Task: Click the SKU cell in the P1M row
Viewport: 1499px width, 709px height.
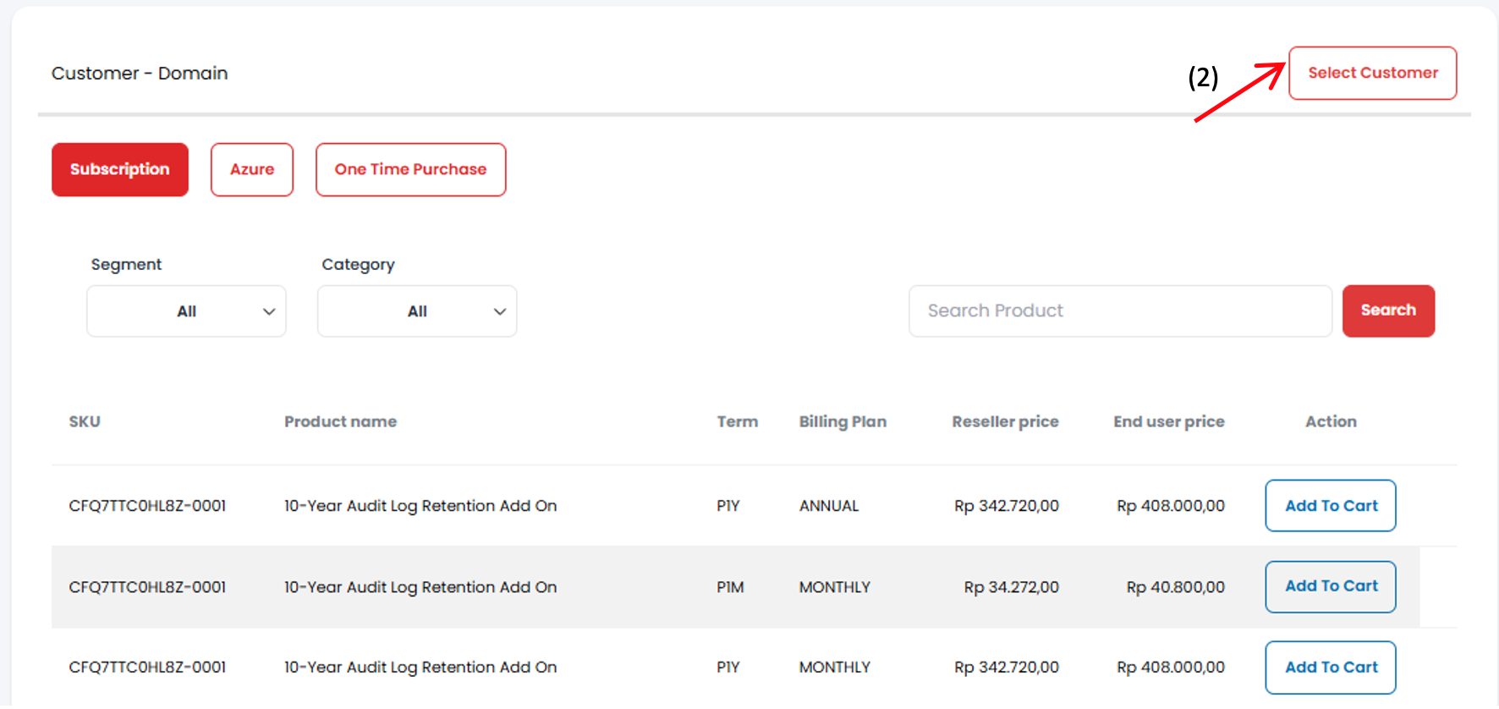Action: click(x=147, y=587)
